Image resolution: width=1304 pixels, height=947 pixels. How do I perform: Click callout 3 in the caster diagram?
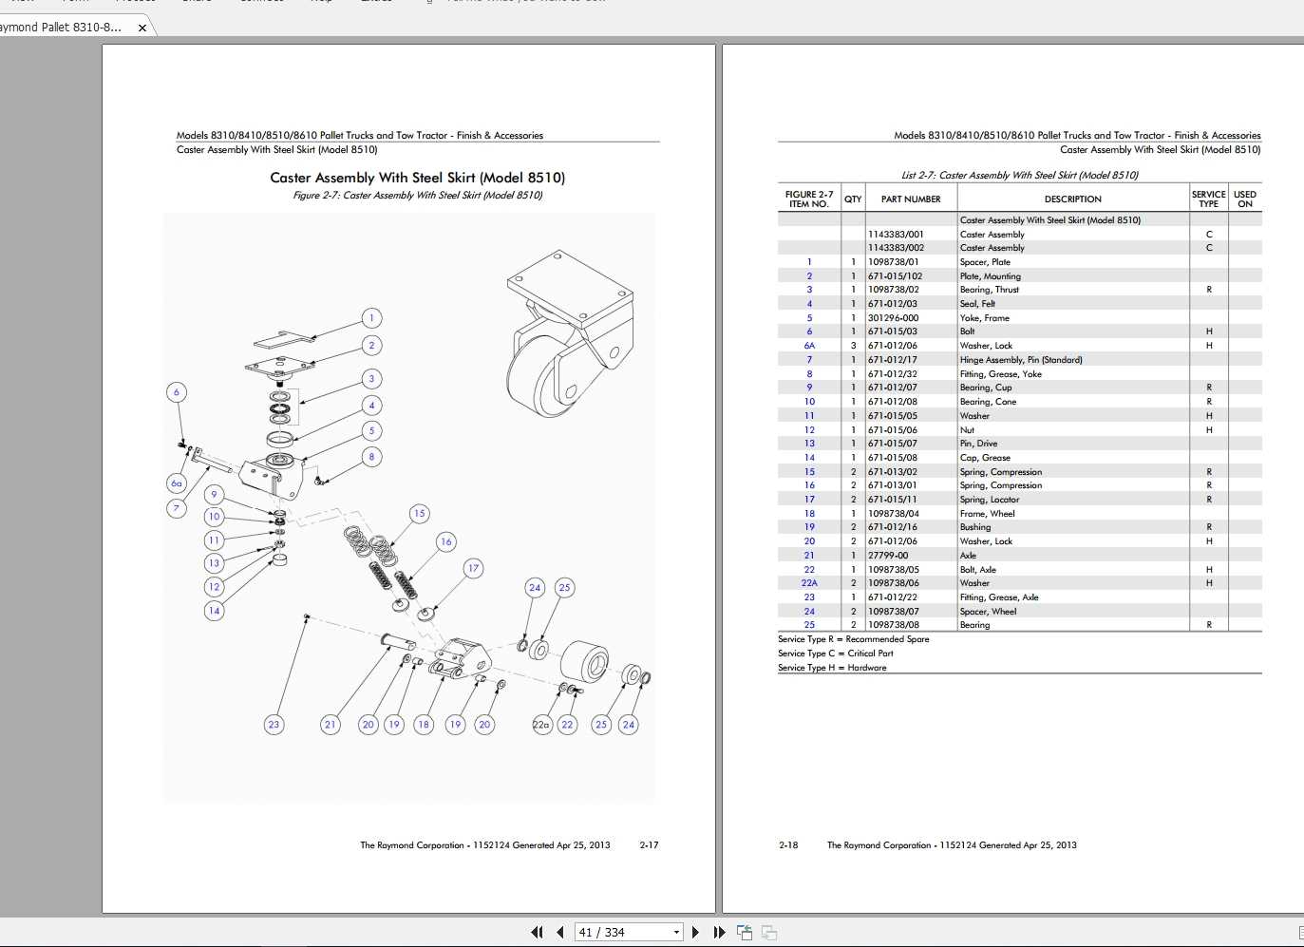pos(371,379)
